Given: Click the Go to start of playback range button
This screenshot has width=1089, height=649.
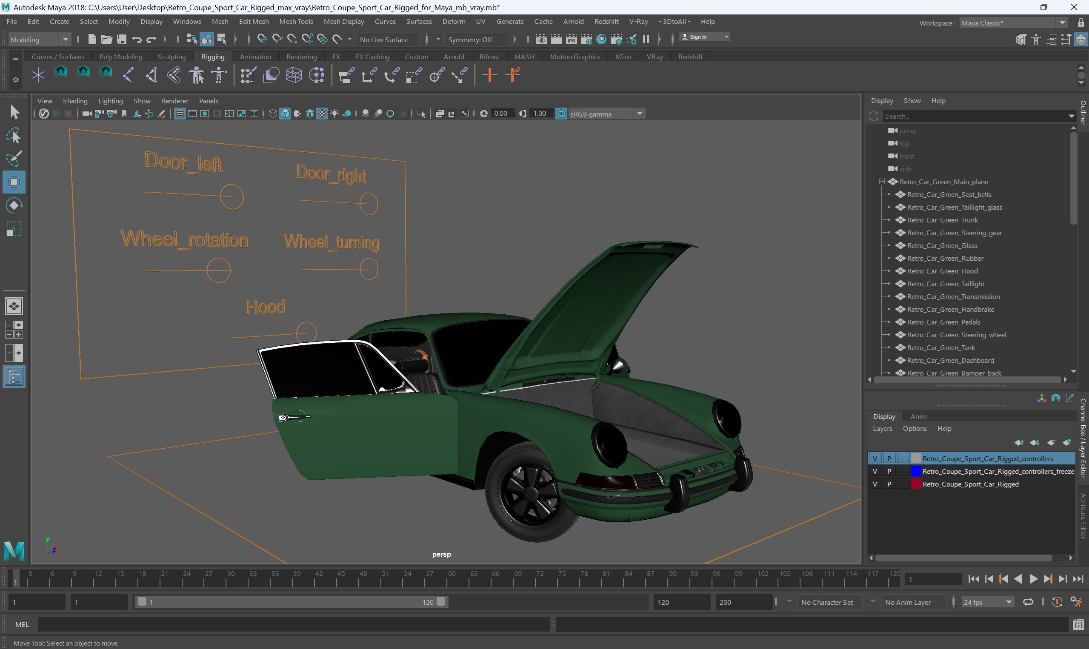Looking at the screenshot, I should pos(973,579).
